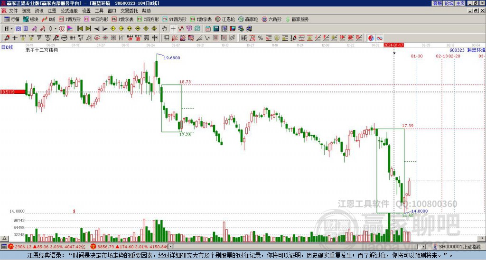Screen dimensions: 486x260
Task: Open the 六角形 hexagon tool
Action: (271, 19)
